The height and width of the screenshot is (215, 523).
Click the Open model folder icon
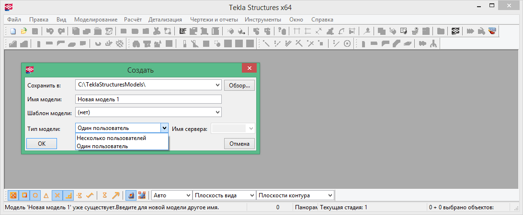coord(24,31)
